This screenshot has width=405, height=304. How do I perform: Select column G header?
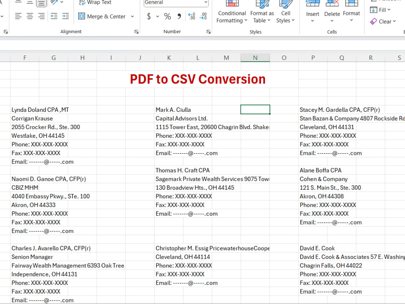tap(53, 58)
